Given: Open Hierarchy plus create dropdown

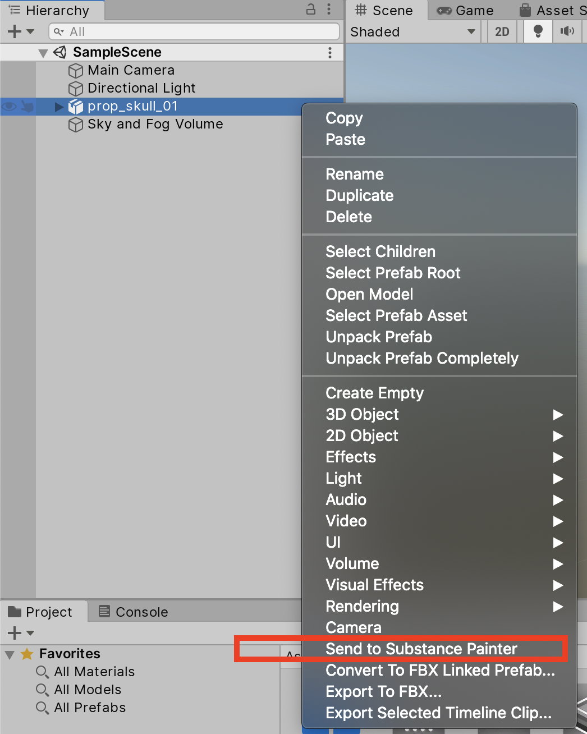Looking at the screenshot, I should (21, 32).
